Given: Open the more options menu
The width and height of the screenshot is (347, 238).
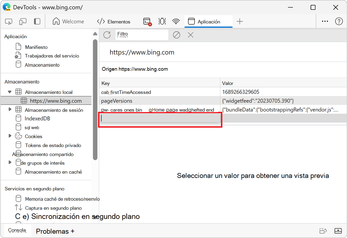Looking at the screenshot, I should coord(325,21).
